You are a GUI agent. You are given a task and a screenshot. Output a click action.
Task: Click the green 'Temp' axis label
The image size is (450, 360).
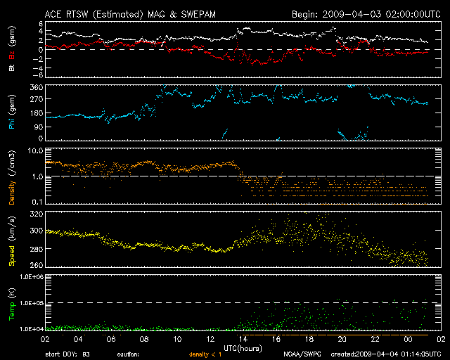coord(12,311)
